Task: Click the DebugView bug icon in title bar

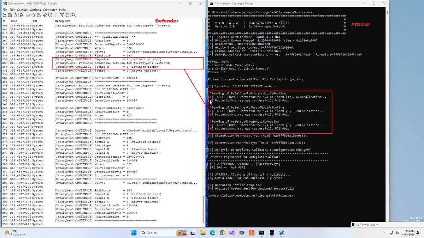Action: point(5,3)
